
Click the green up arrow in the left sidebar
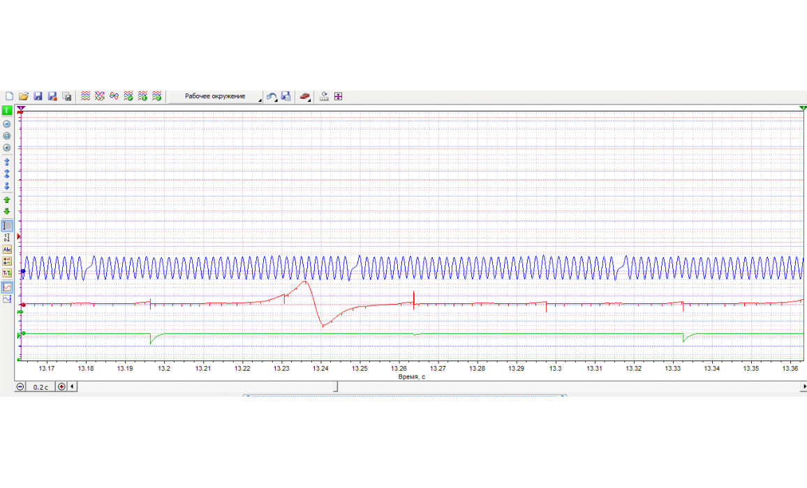[x=7, y=199]
